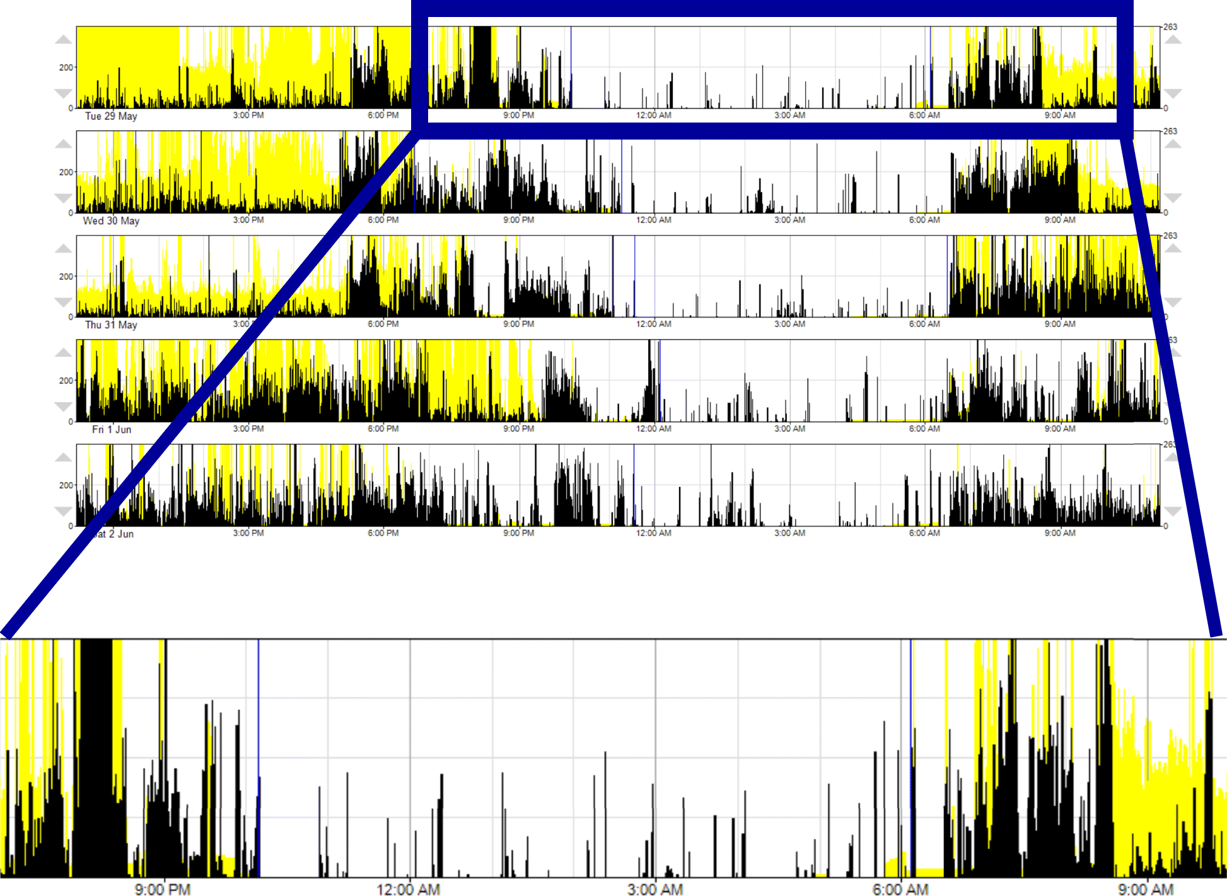The width and height of the screenshot is (1227, 896).
Task: Click the 3:00 PM label under Tue 29 May chart
Action: coord(248,115)
